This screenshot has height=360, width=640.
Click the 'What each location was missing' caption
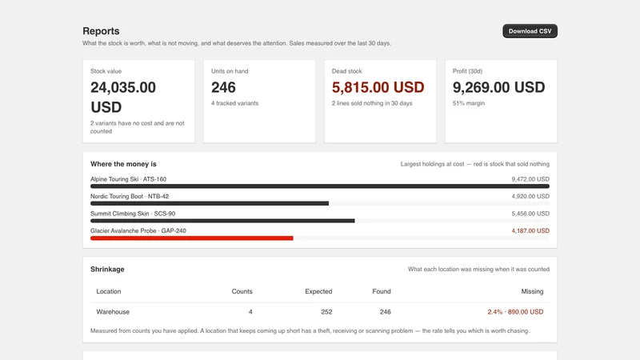[x=478, y=270]
